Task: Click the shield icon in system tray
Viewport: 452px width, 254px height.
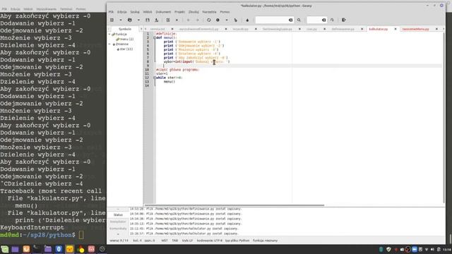Action: [388, 249]
